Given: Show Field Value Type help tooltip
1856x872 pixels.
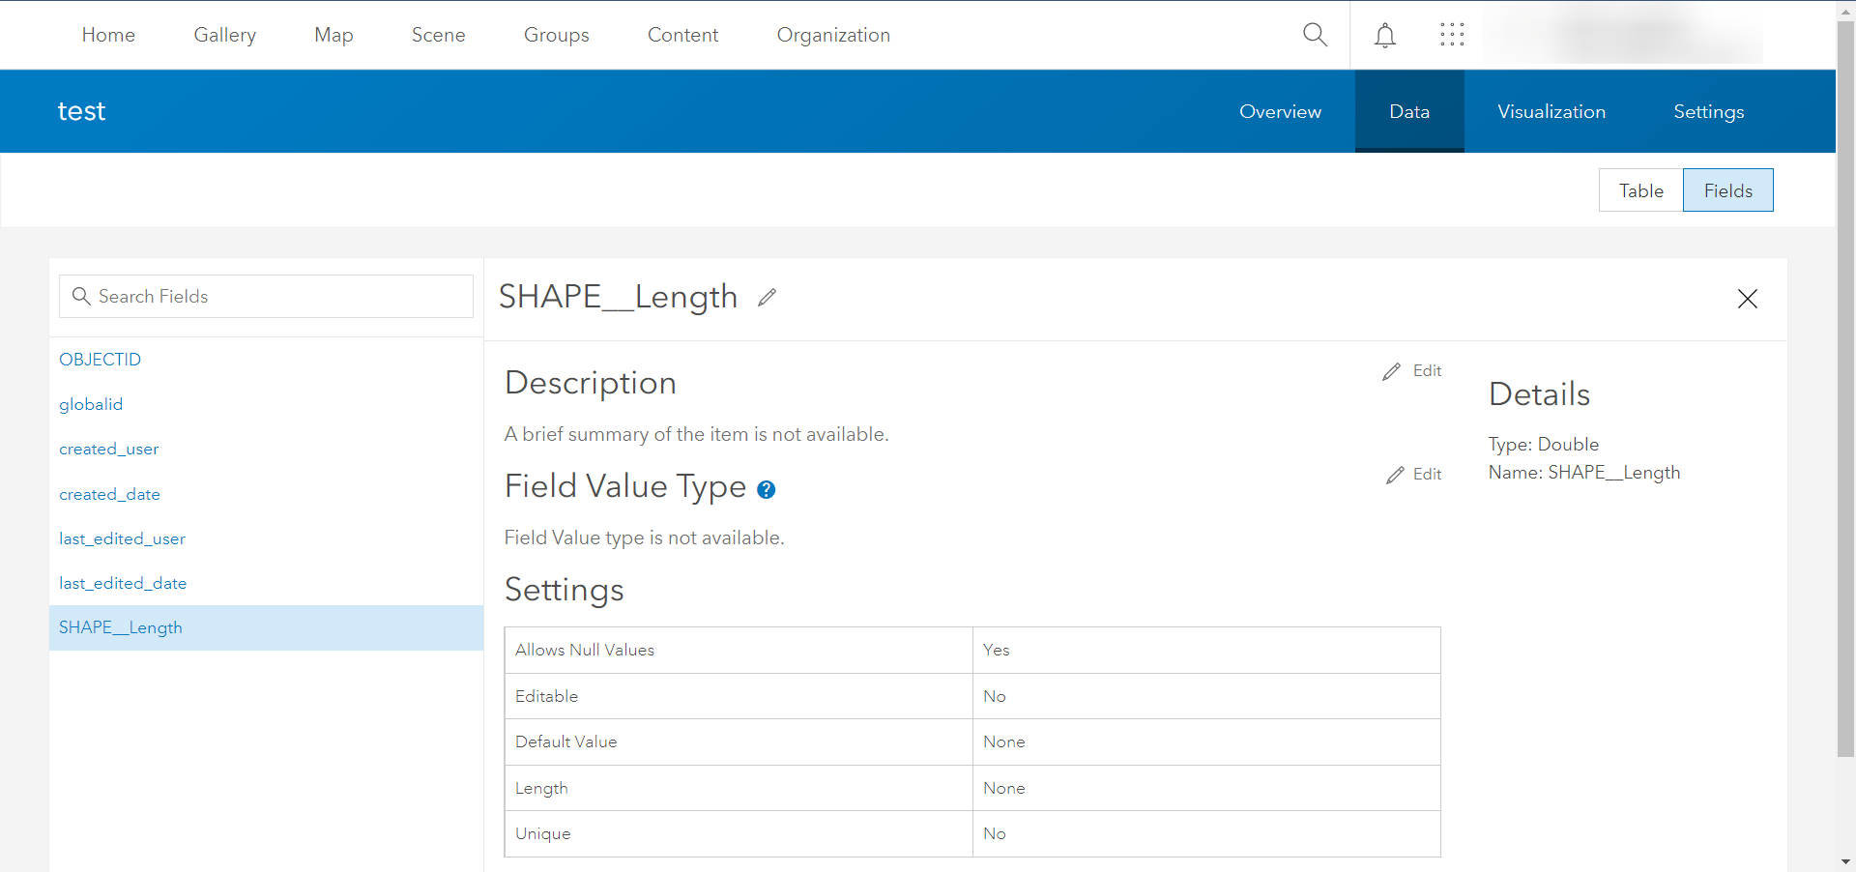Looking at the screenshot, I should [x=767, y=490].
